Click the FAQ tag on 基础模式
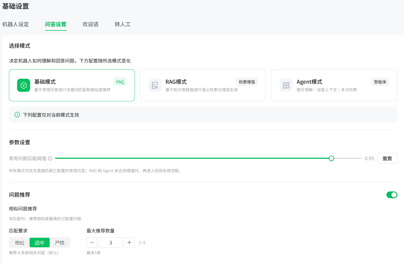 120,82
